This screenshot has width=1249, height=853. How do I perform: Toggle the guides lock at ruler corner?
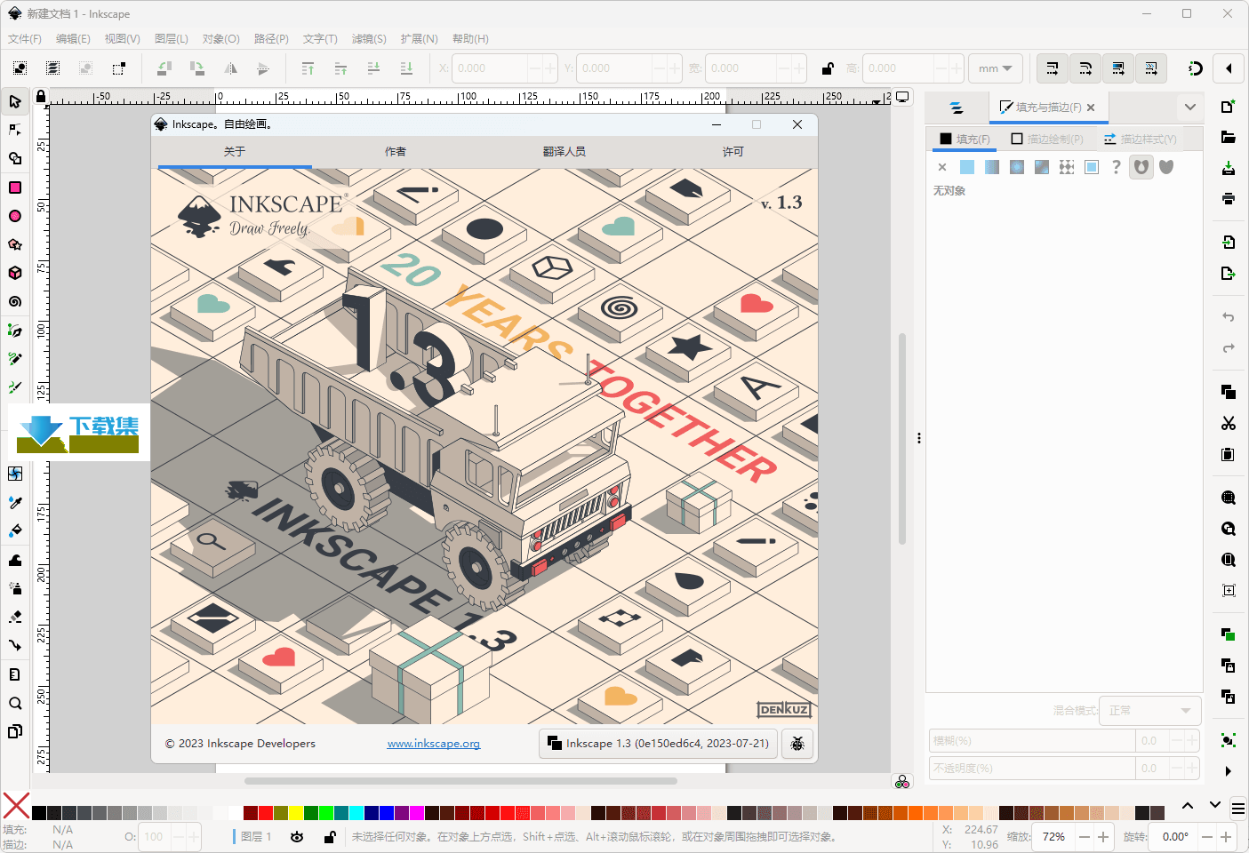click(40, 96)
